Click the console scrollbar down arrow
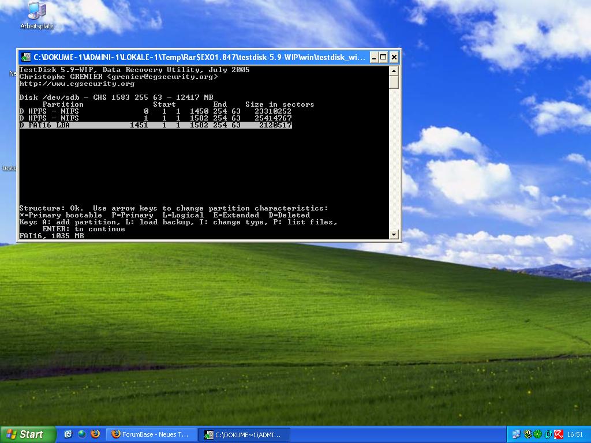 point(394,234)
